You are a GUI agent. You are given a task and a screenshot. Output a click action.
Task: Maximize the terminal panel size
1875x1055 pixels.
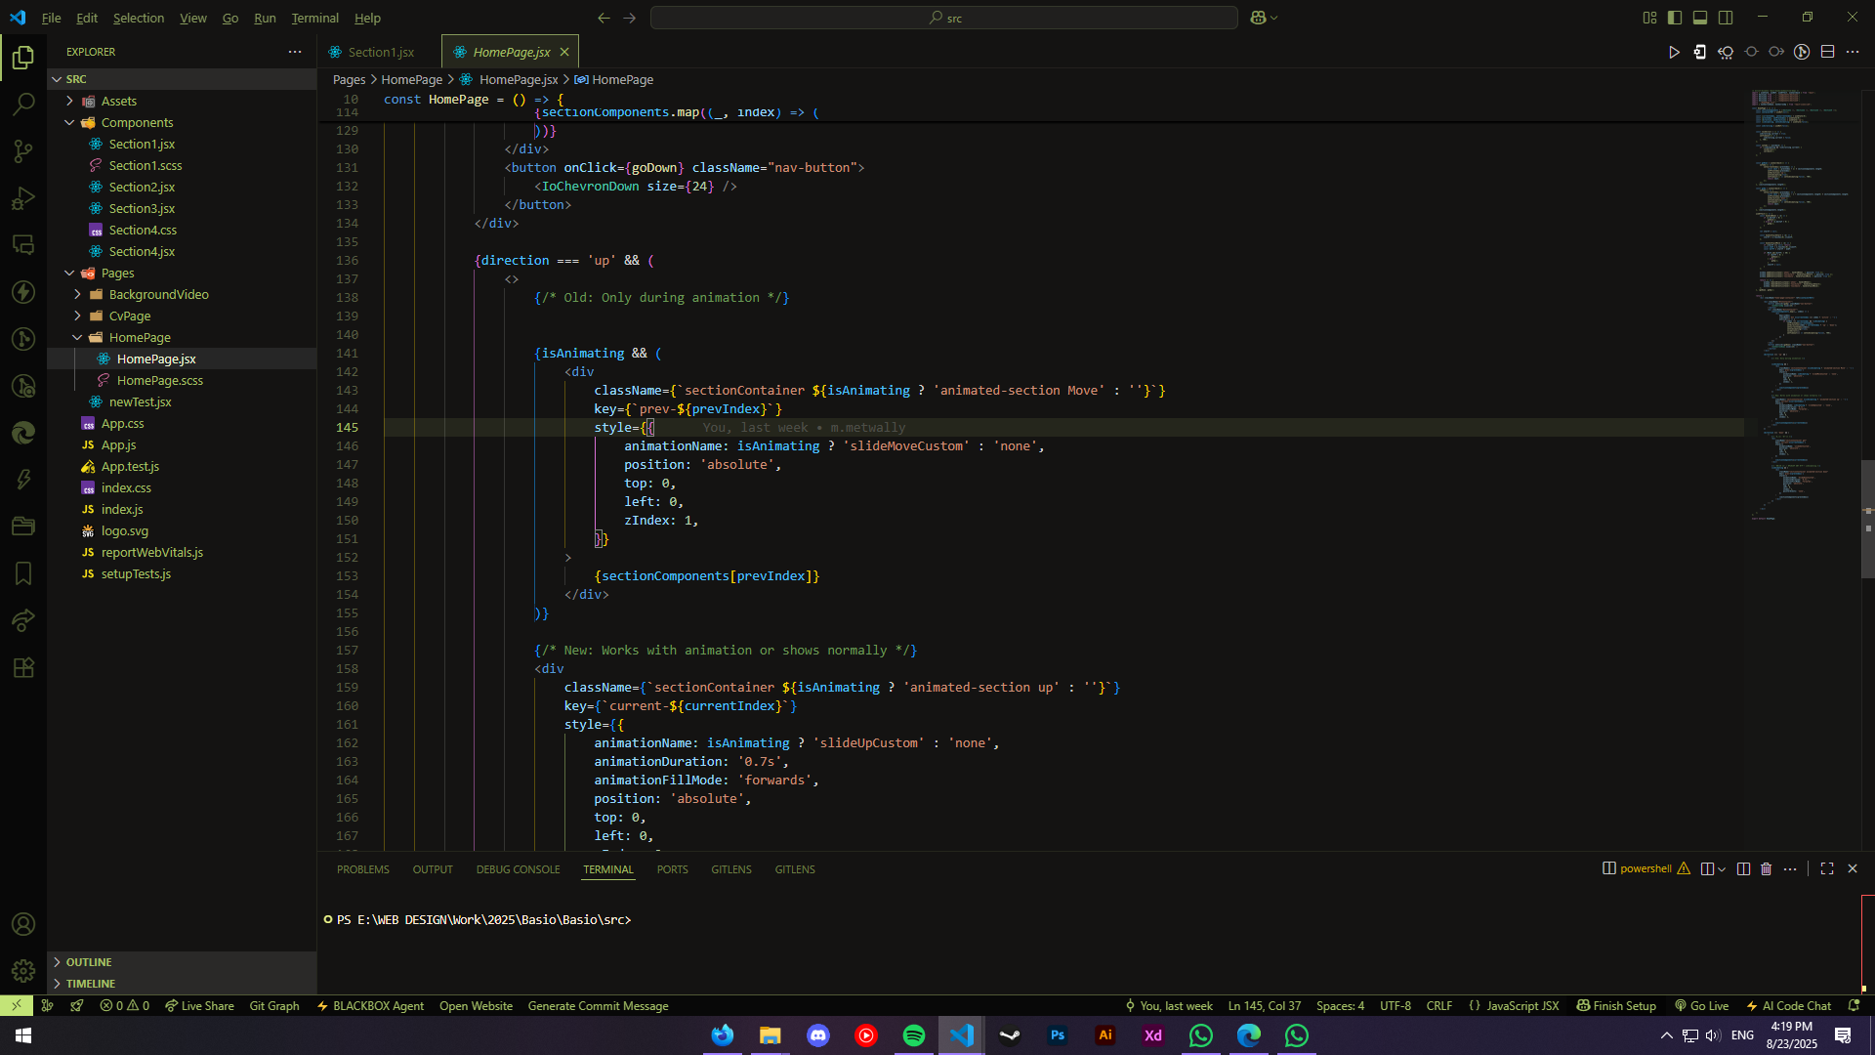click(1827, 868)
